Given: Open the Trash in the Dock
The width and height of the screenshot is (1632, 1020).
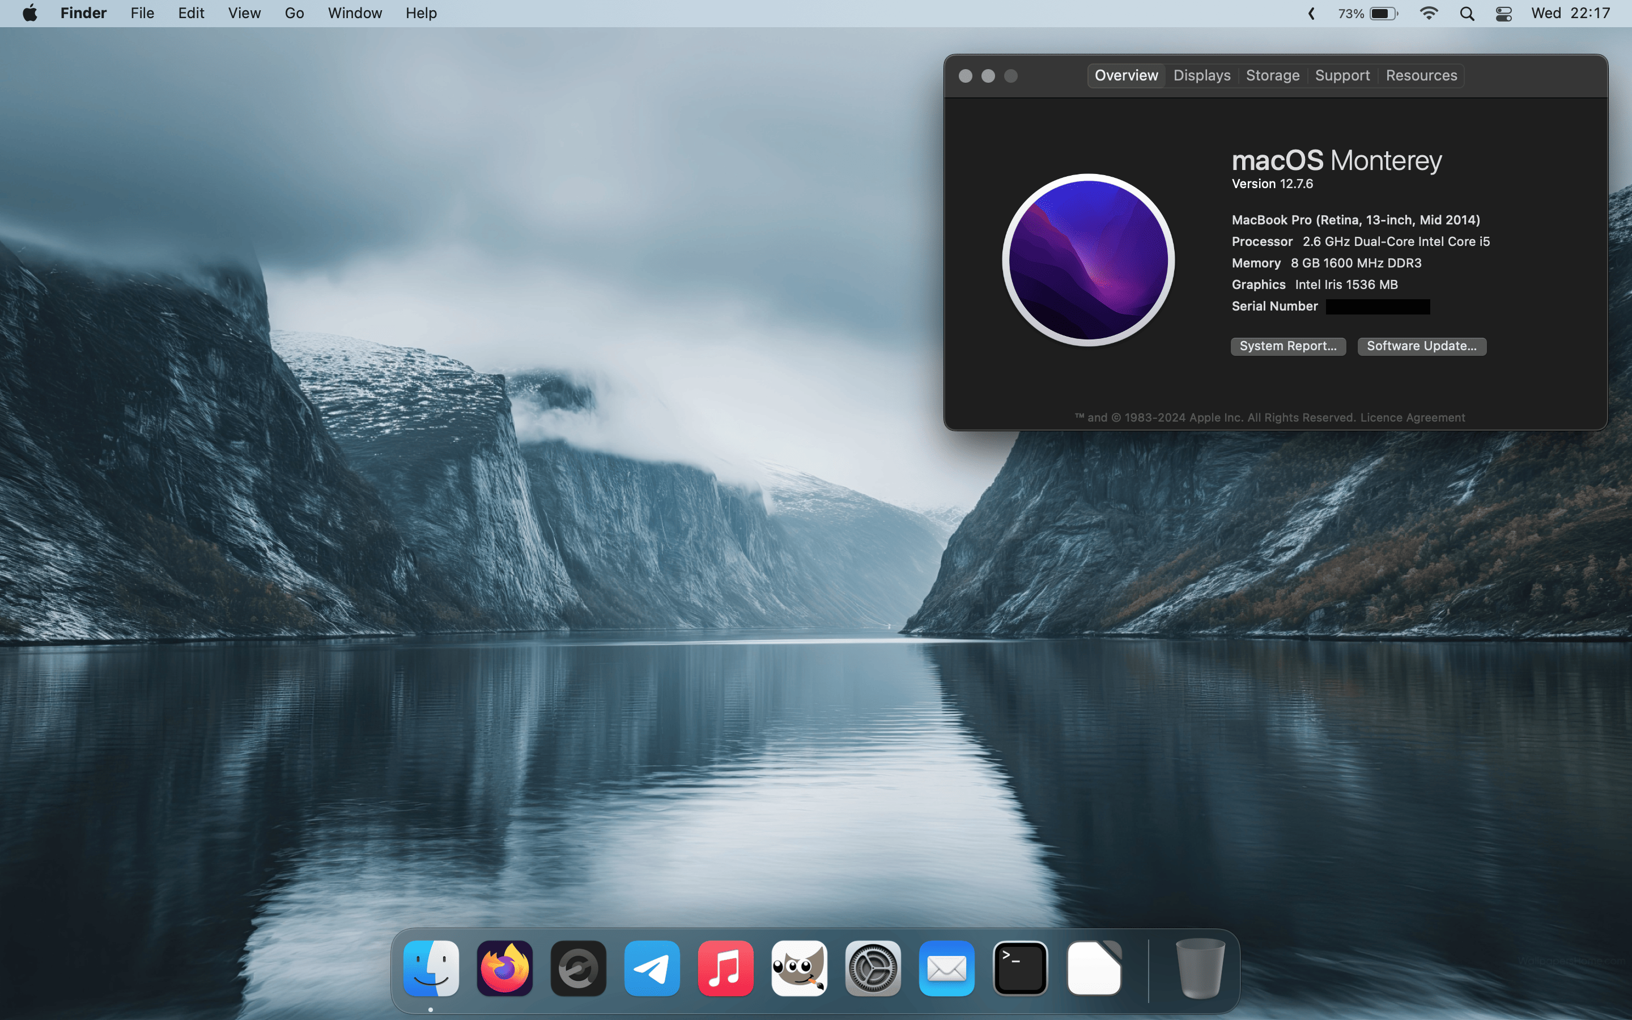Looking at the screenshot, I should (x=1200, y=968).
